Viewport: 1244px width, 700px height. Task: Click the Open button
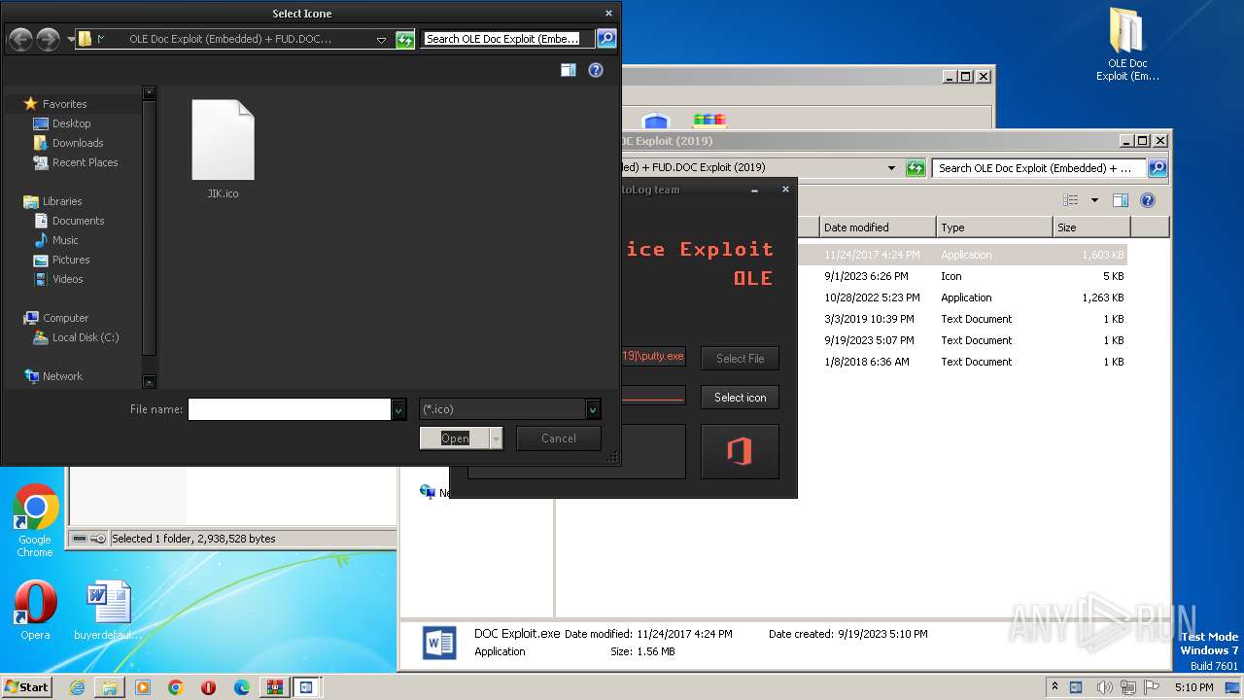point(454,438)
